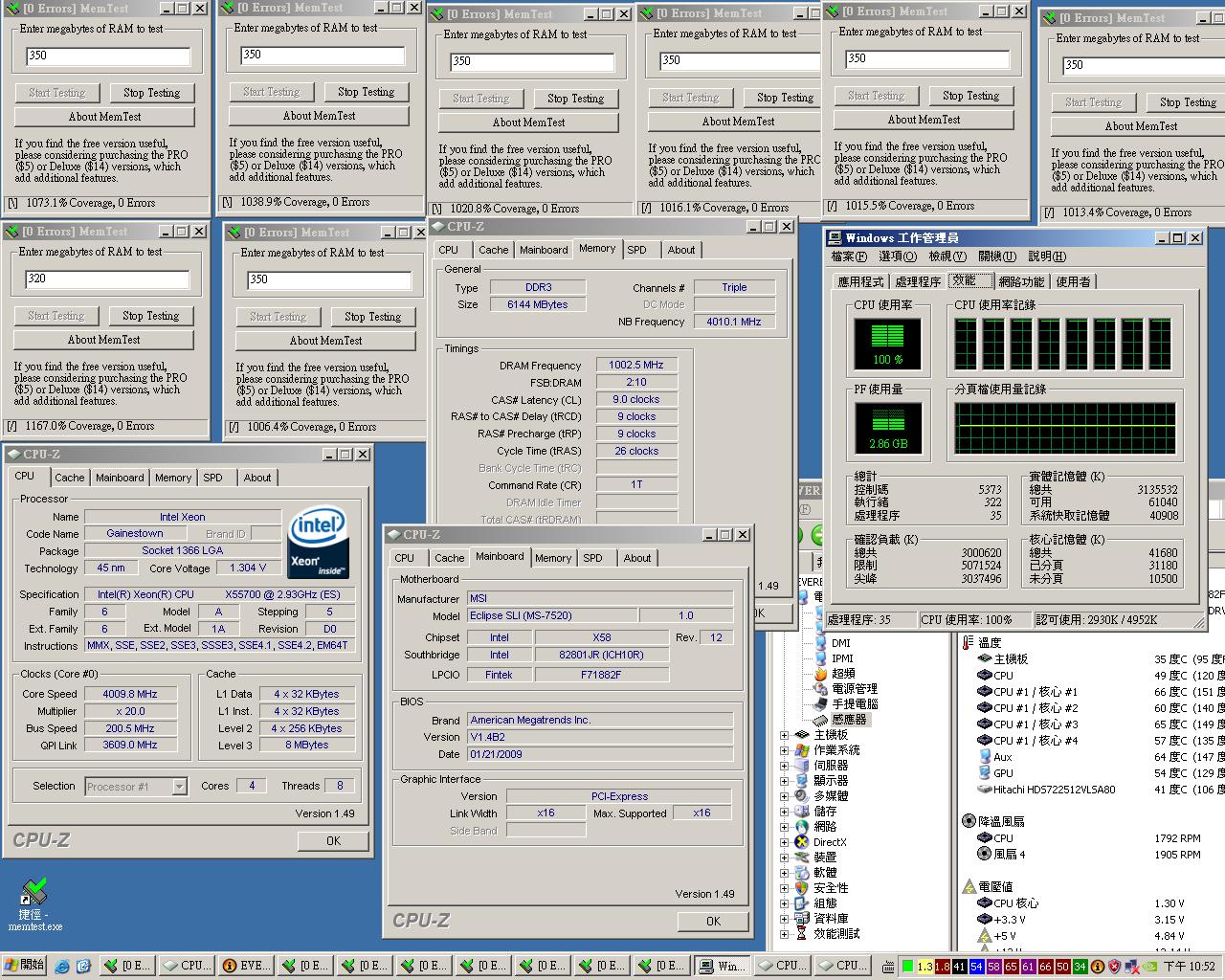Launch Internet Explorer from the quick launch bar

coord(62,966)
